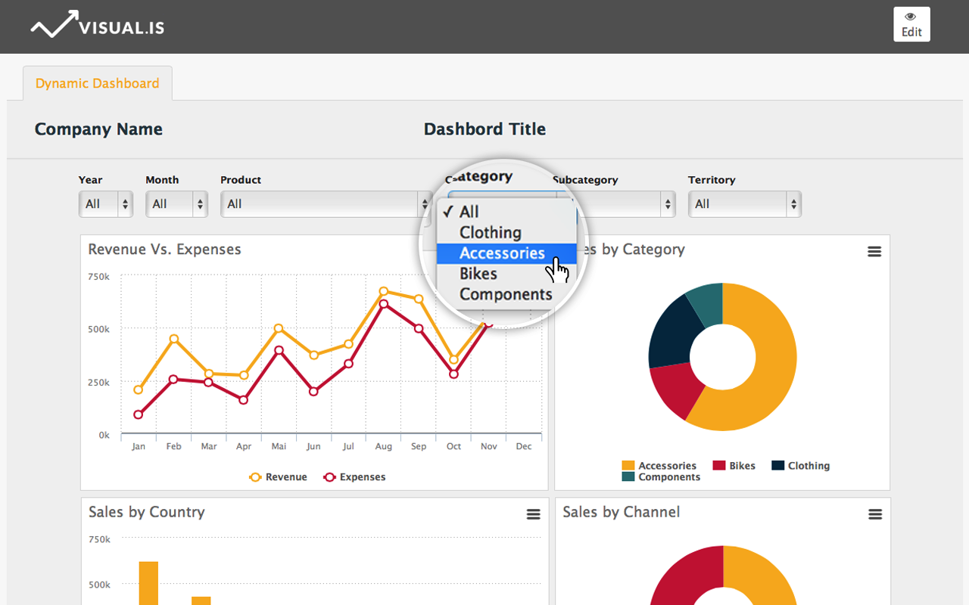This screenshot has height=605, width=969.
Task: Open the Month dropdown
Action: (x=176, y=204)
